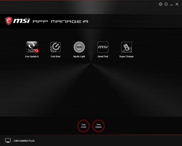This screenshot has height=146, width=182.
Task: Click the Live Update 6 label text
Action: pyautogui.click(x=32, y=57)
